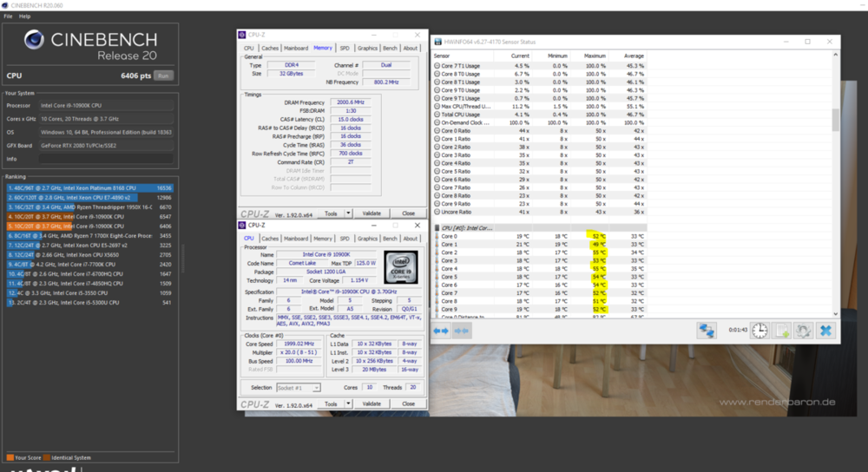
Task: Click the Total CPU Usage sensor icon
Action: [437, 115]
